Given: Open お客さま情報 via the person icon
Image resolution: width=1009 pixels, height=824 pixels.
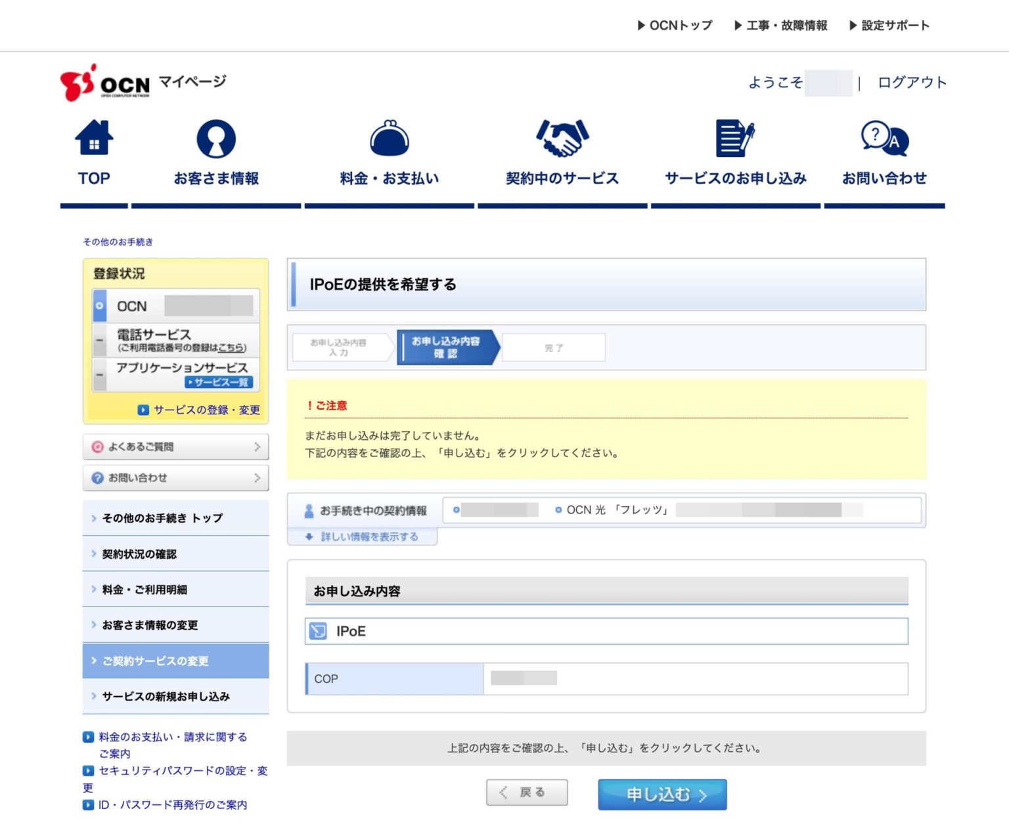Looking at the screenshot, I should coord(216,139).
